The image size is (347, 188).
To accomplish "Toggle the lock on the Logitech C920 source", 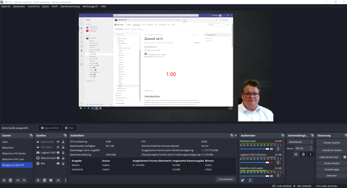I will [63, 152].
